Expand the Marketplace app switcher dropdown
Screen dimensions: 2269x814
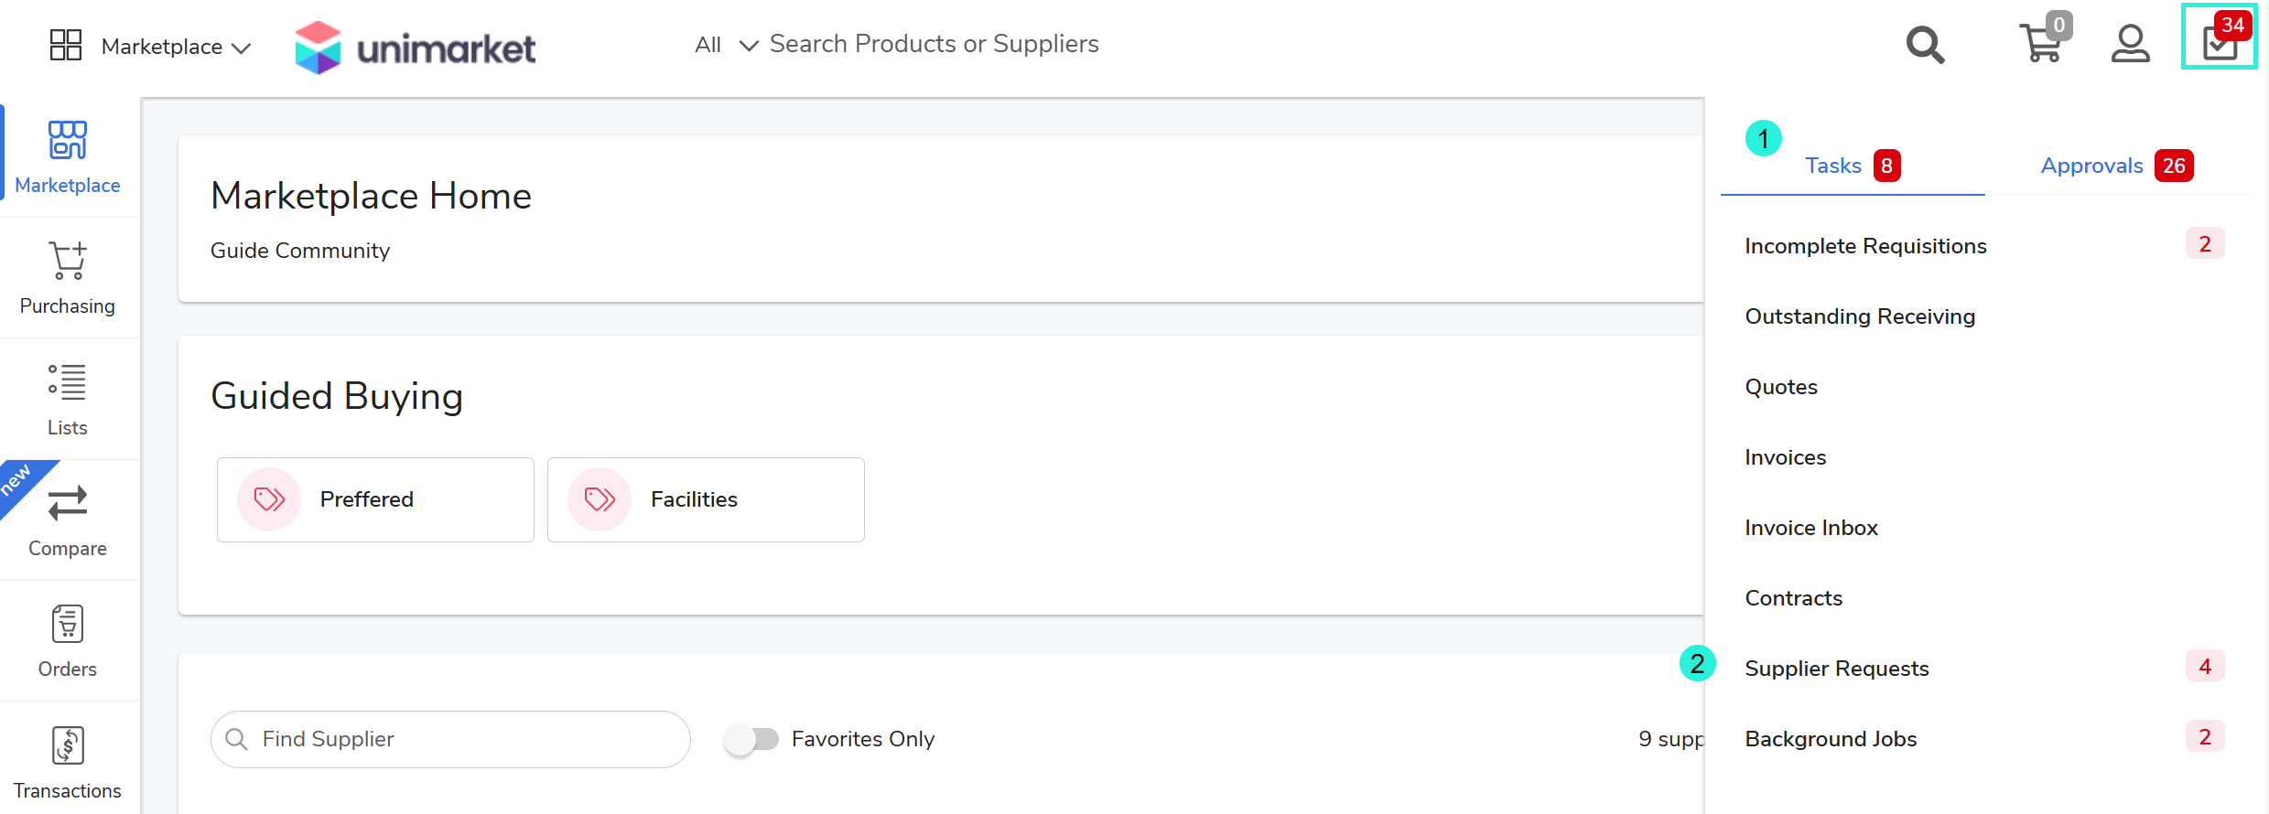coord(151,47)
